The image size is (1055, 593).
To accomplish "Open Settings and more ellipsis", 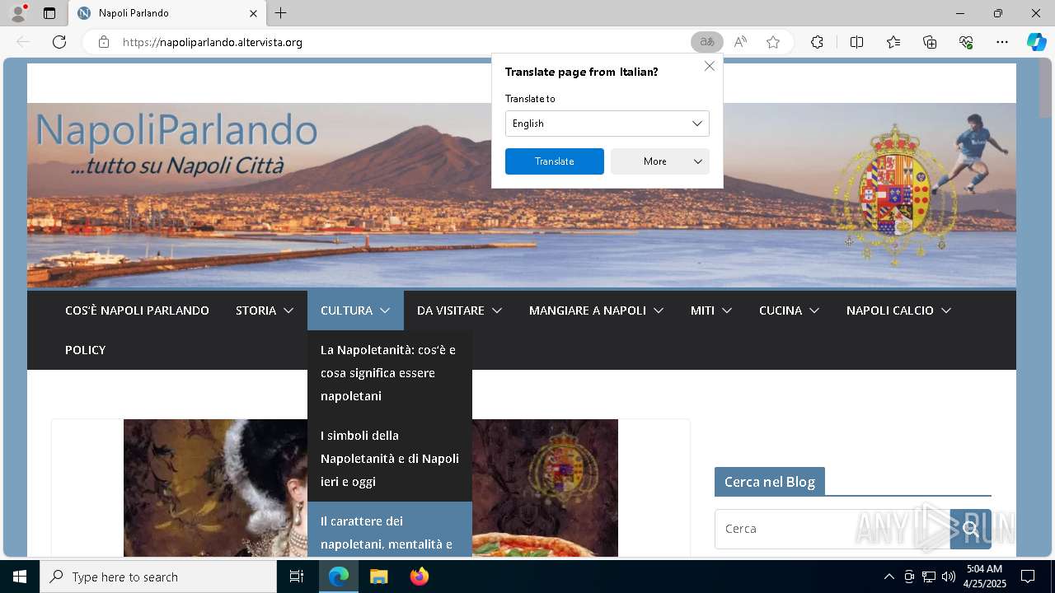I will click(1002, 42).
